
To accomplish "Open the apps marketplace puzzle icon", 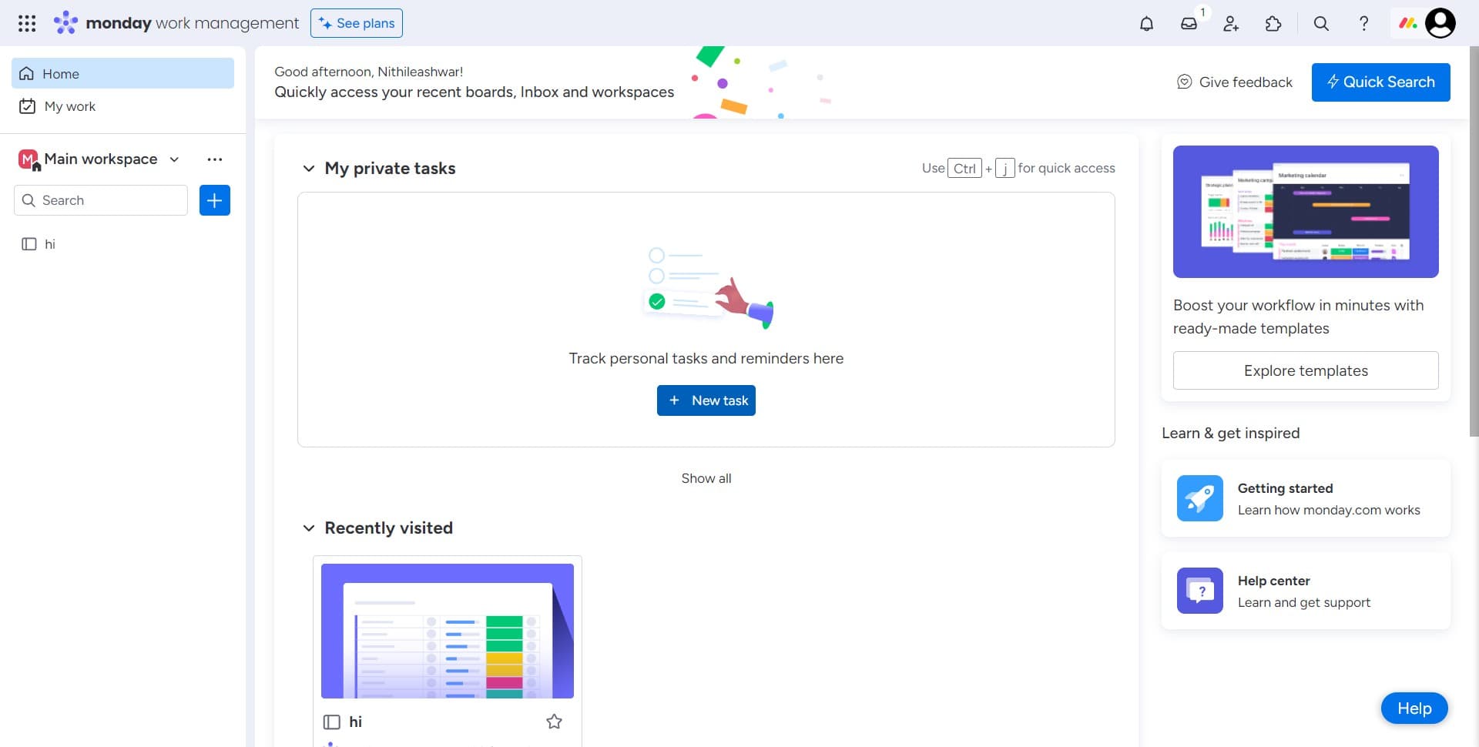I will pos(1273,23).
